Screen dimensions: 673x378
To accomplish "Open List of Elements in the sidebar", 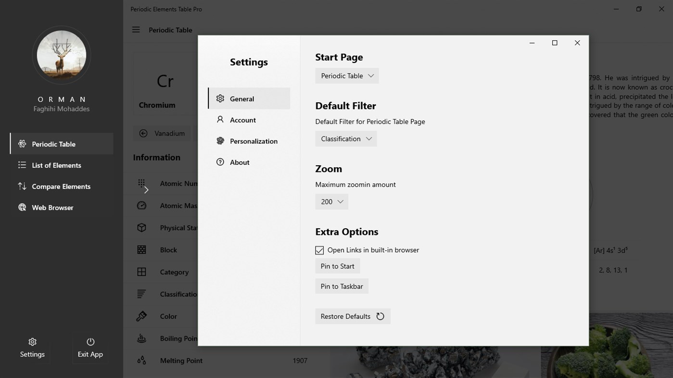I will coord(62,165).
